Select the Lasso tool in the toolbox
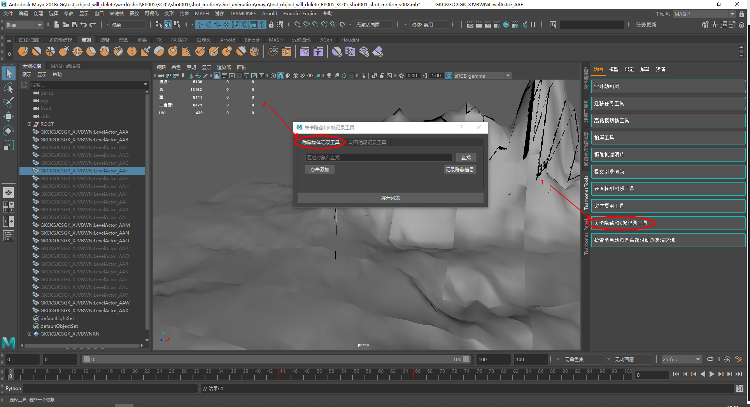Viewport: 750px width, 407px height. [x=8, y=88]
